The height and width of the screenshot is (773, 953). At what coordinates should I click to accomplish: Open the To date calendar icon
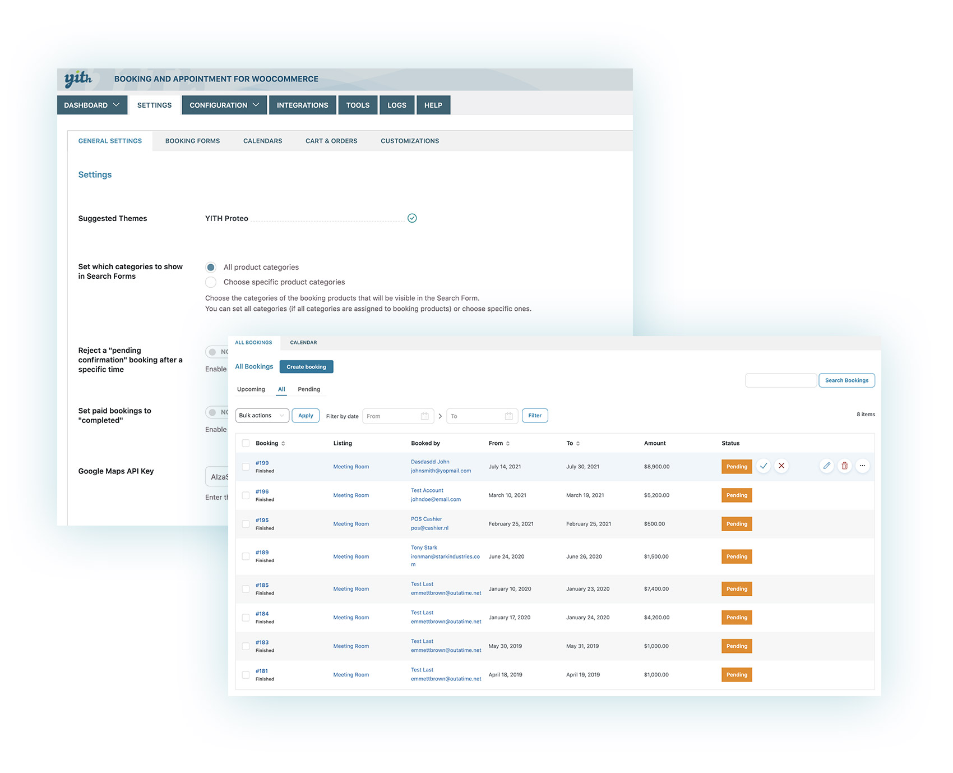509,416
